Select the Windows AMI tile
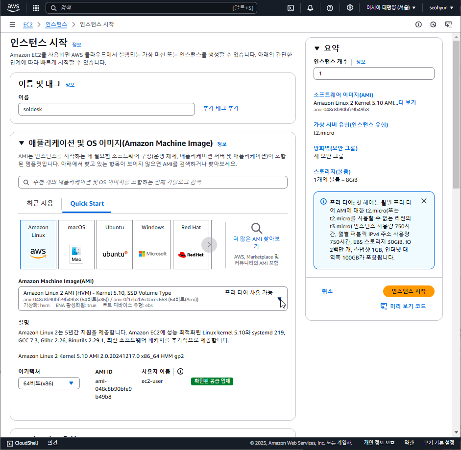Image resolution: width=461 pixels, height=450 pixels. click(x=153, y=244)
